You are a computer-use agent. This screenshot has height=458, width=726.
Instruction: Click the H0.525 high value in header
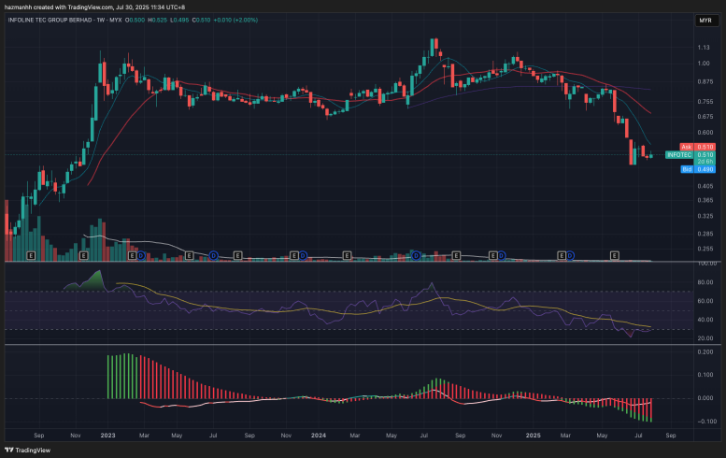tap(157, 21)
